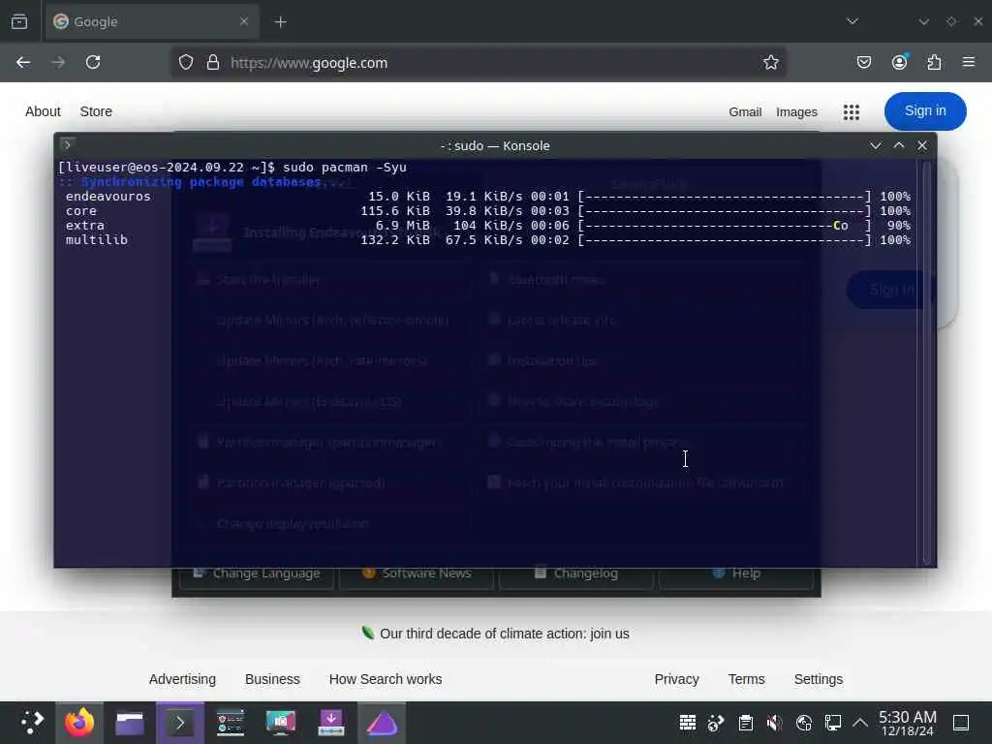Click the Konsole window menu icon
Screen dimensions: 992x744
coord(67,144)
